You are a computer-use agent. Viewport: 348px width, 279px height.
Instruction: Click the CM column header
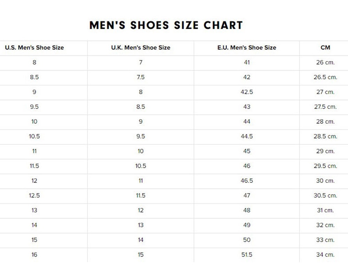325,48
